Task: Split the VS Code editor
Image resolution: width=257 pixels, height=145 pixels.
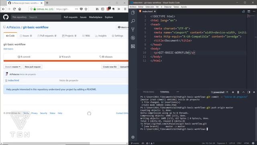Action: point(249,11)
